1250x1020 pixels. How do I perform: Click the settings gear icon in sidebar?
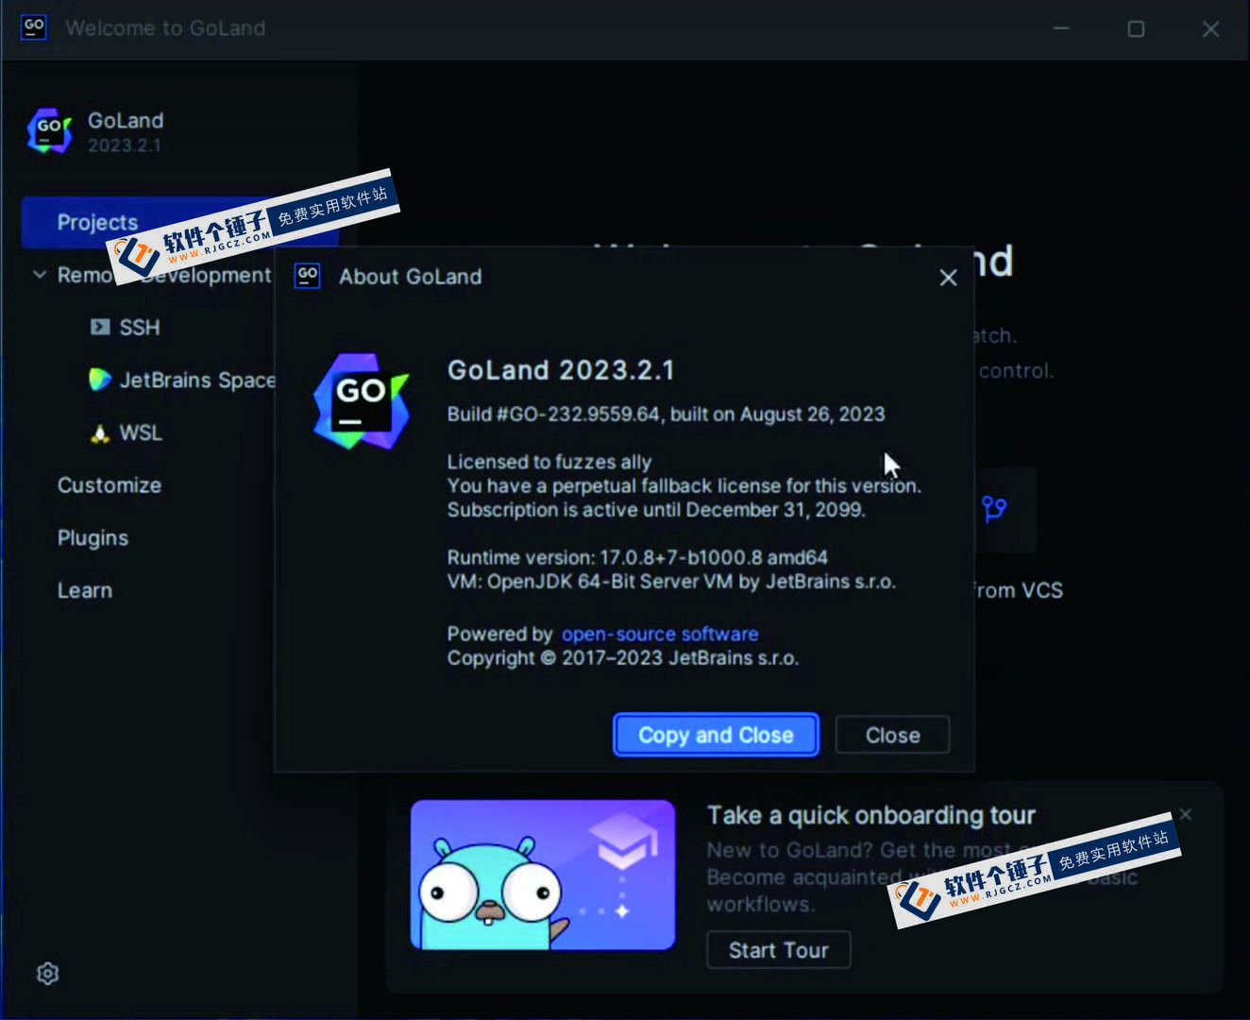click(x=48, y=974)
